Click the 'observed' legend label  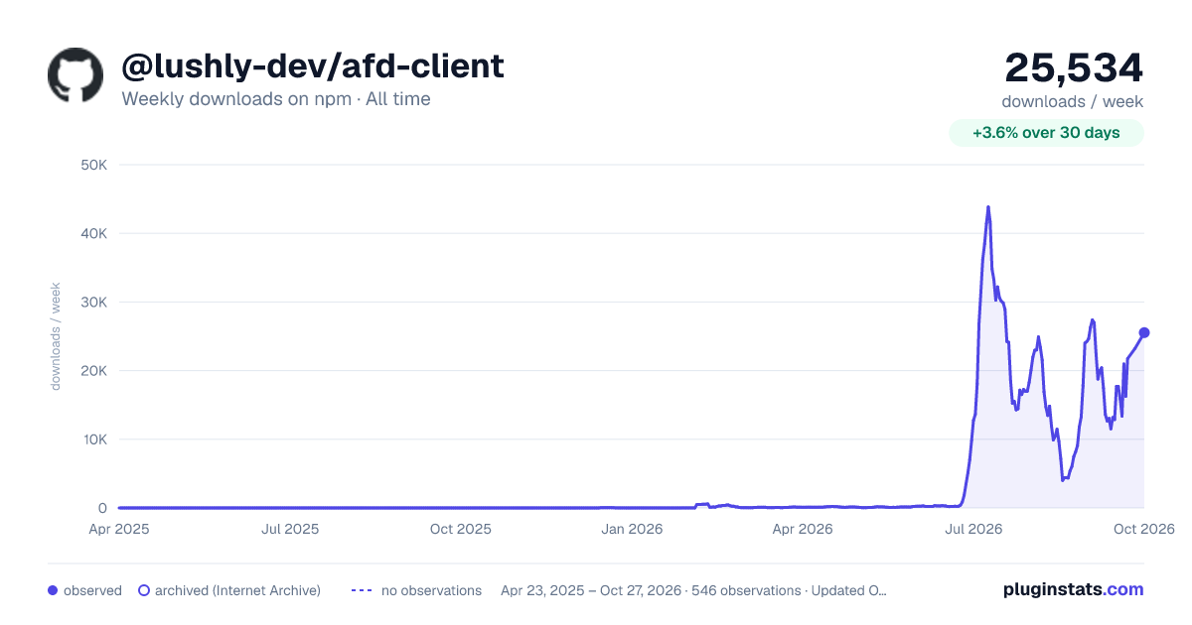pos(92,590)
